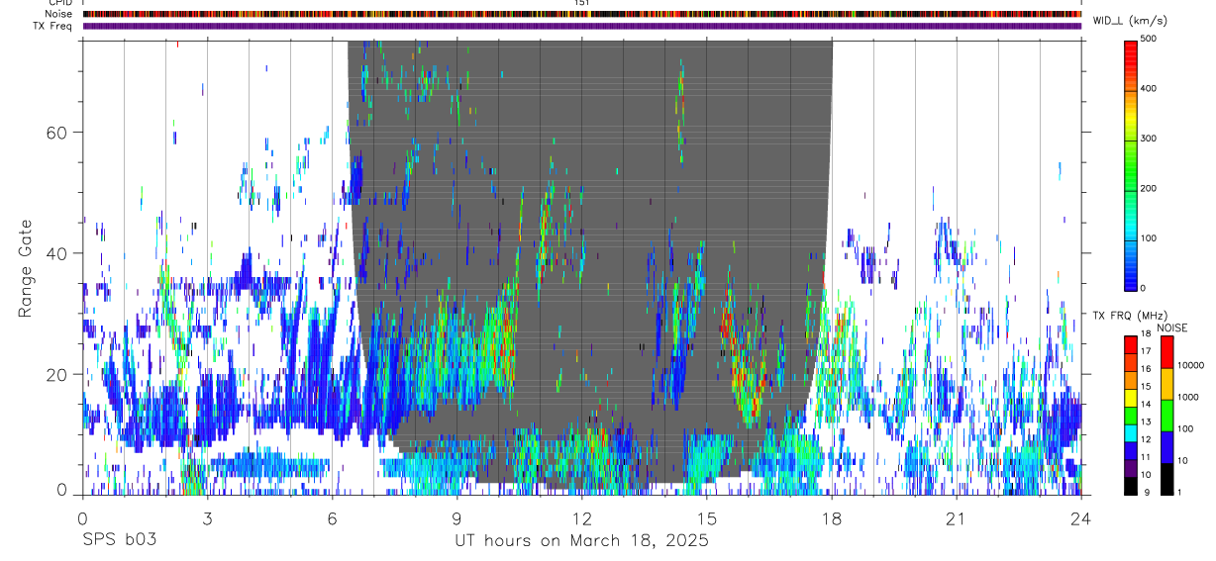Click the '6' hour tick on time axis

(x=332, y=518)
